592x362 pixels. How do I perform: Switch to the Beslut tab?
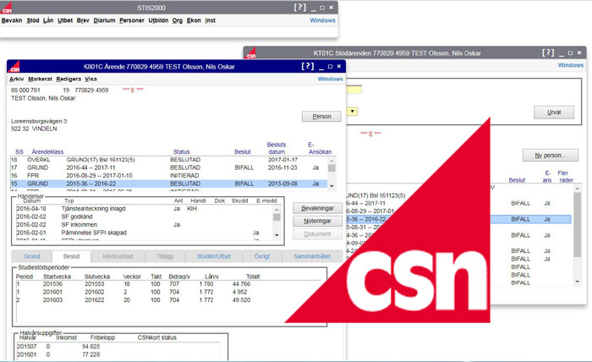pos(71,256)
